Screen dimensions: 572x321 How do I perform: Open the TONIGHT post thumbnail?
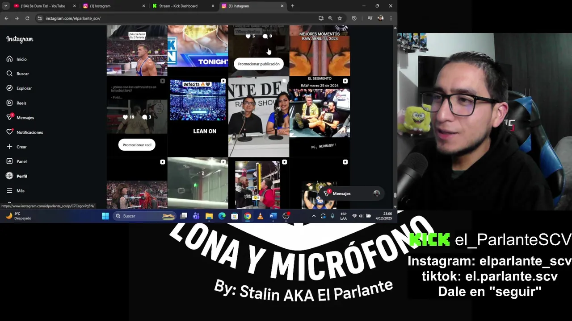click(x=198, y=46)
